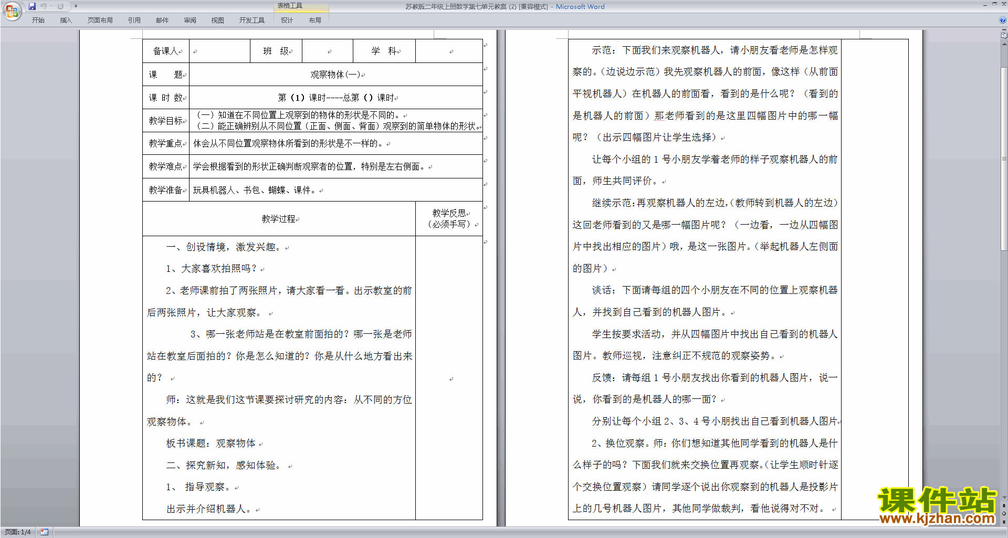1008x538 pixels.
Task: Switch to the 视图 ribbon tab
Action: (218, 20)
